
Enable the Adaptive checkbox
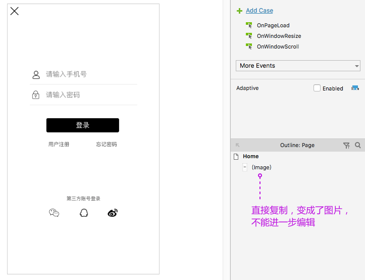point(317,88)
